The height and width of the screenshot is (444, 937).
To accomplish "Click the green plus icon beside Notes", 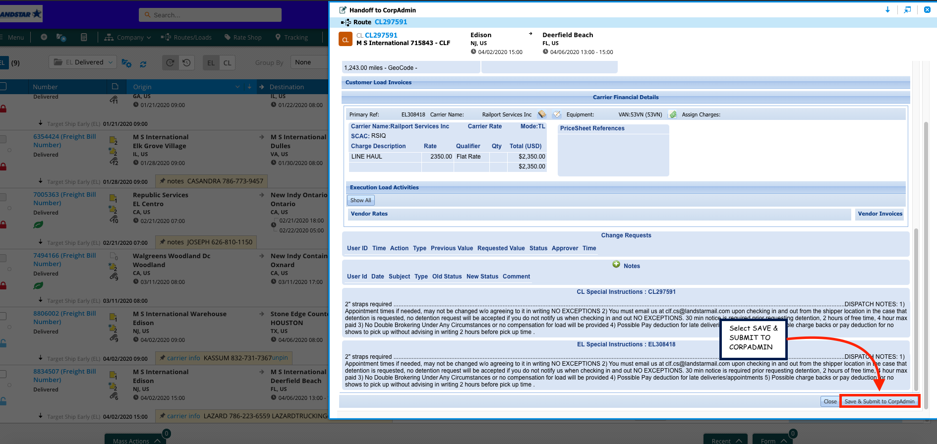I will tap(616, 265).
